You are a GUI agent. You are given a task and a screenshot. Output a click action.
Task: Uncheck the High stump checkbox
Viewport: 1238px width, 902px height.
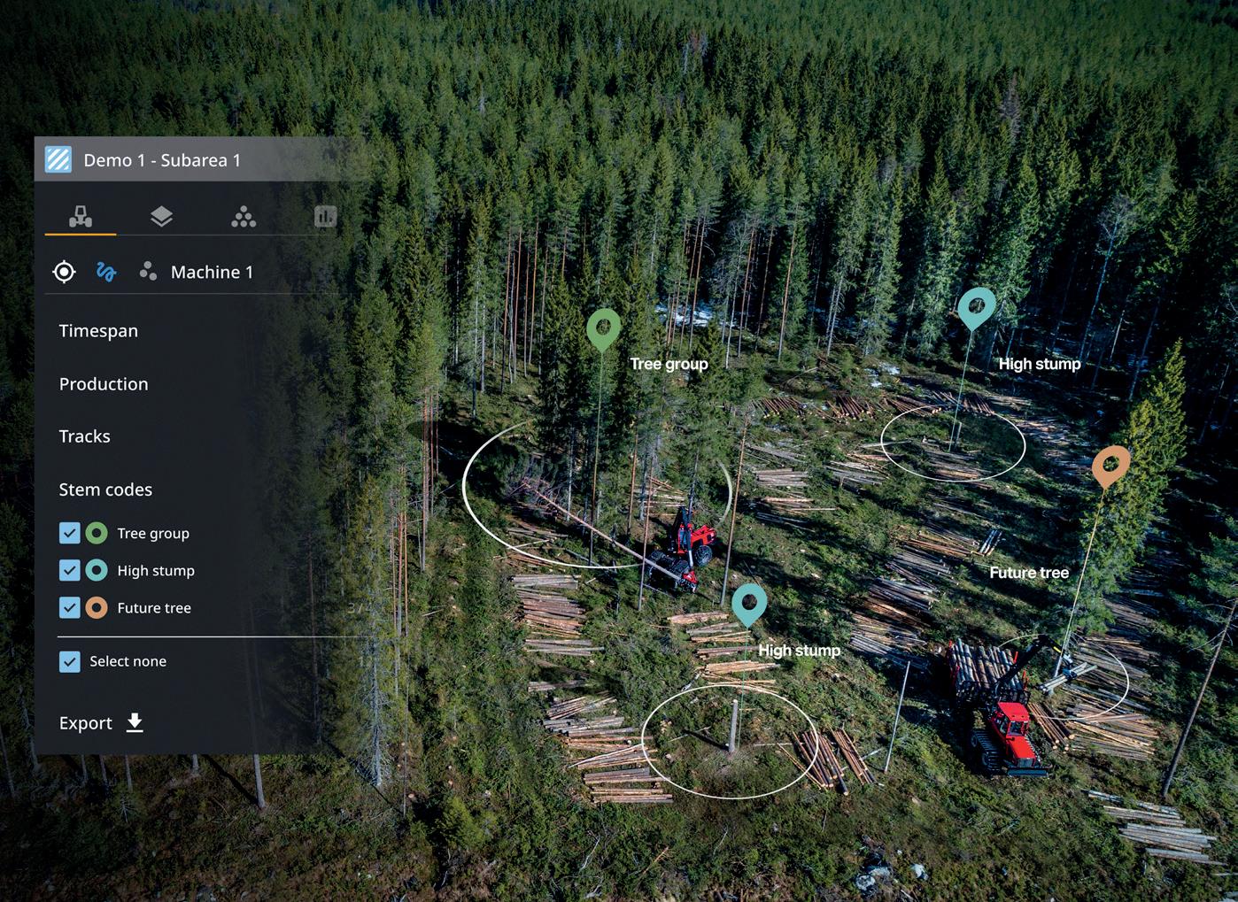69,570
